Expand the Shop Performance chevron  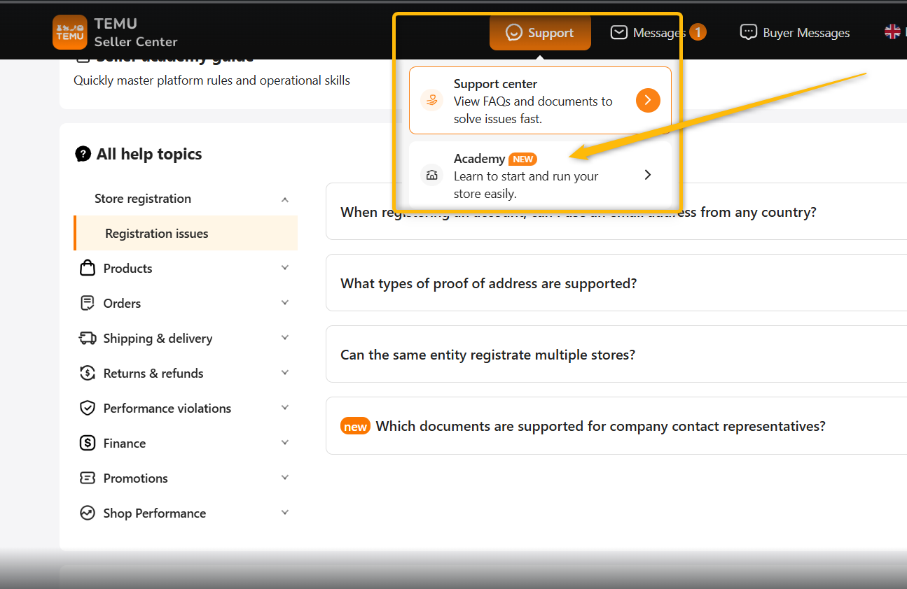point(285,513)
